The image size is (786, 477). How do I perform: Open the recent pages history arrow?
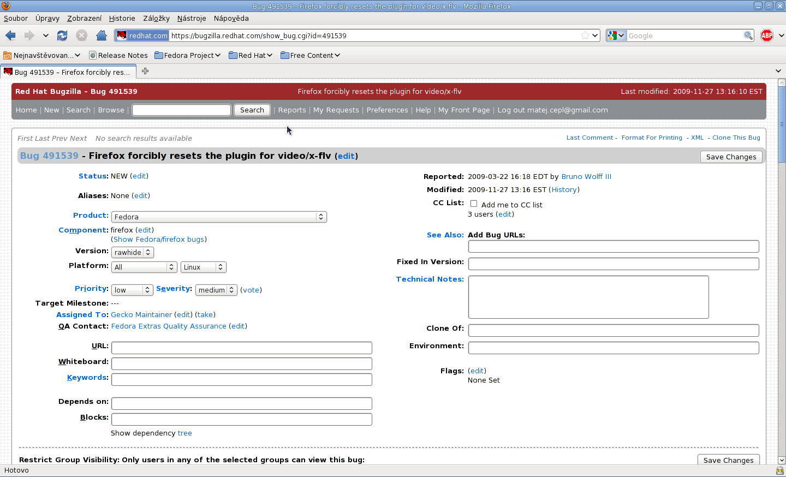(x=46, y=35)
